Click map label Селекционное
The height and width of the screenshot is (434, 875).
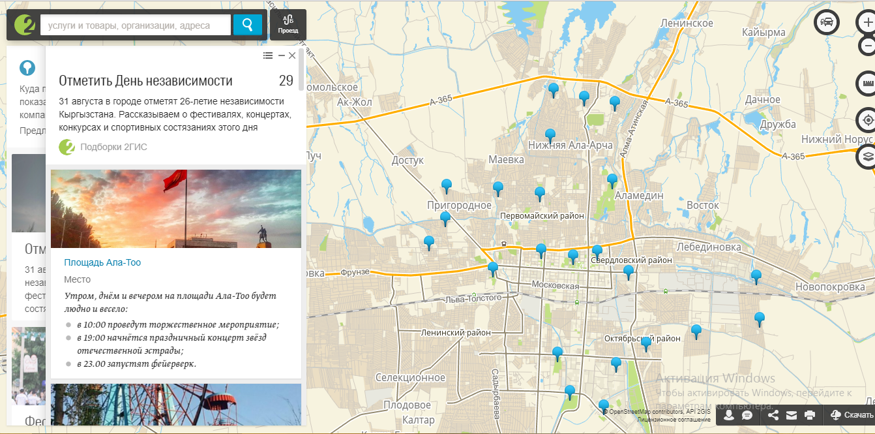point(411,377)
